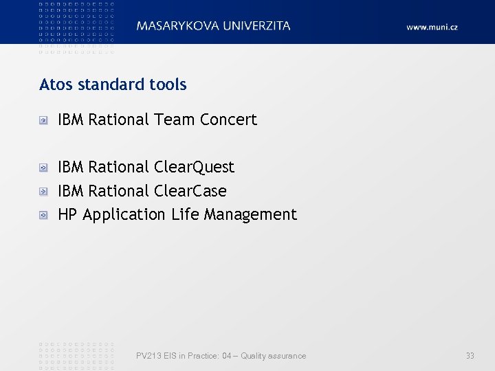Click footer text 'PV213 EIS in Practice: 04 – Quality assurance'
Screen dimensions: 495x371
click(x=221, y=356)
